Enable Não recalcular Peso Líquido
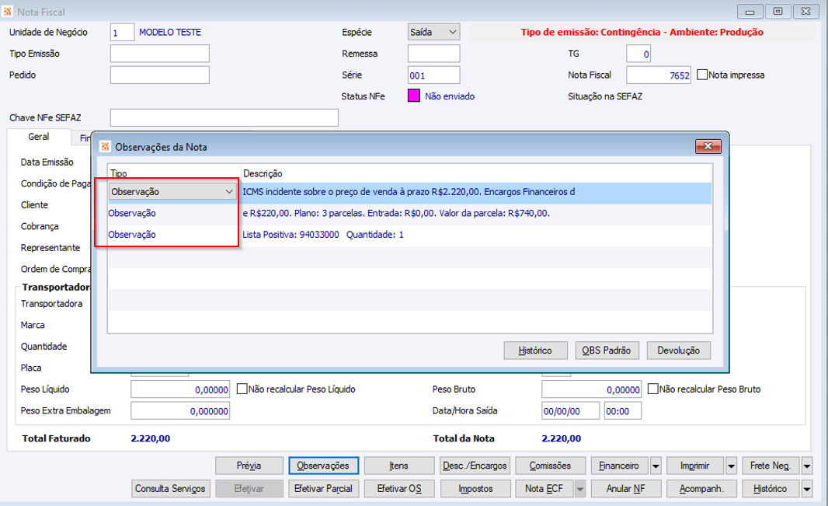The width and height of the screenshot is (828, 506). (242, 389)
